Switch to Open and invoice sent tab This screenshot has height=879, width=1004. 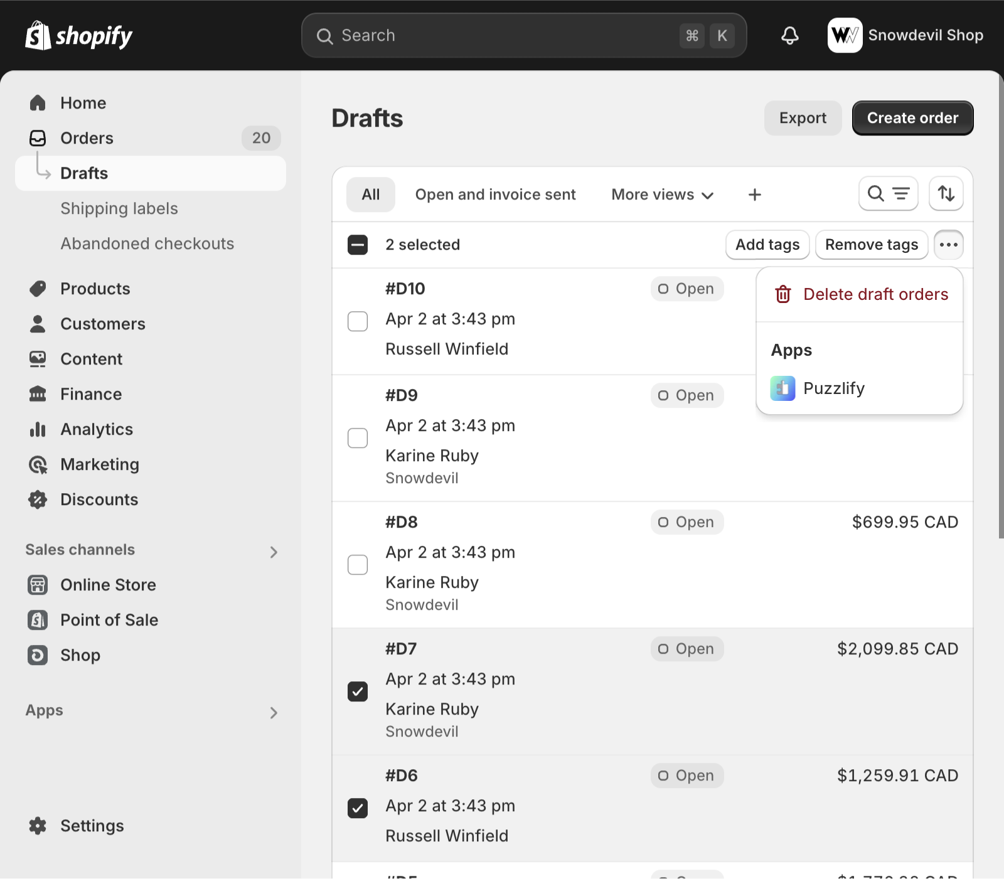(x=495, y=195)
